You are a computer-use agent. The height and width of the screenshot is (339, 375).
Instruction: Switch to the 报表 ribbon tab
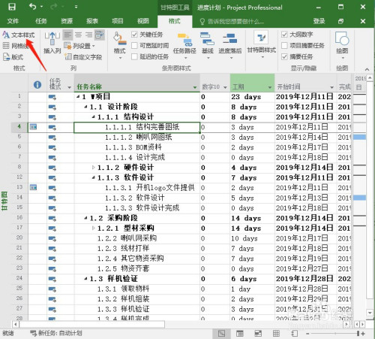point(92,21)
